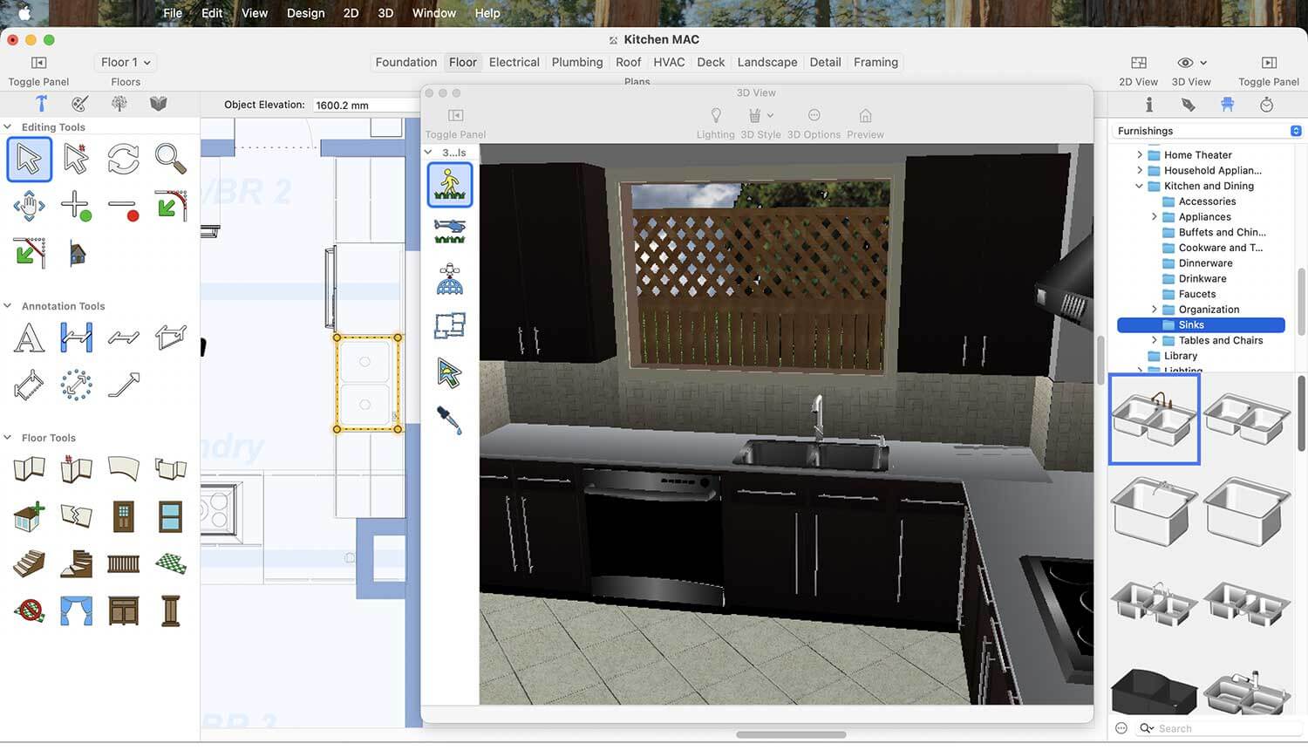The height and width of the screenshot is (750, 1308).
Task: Choose the magnifying glass zoom tool
Action: point(170,160)
